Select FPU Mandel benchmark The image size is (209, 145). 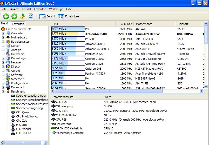[23, 129]
